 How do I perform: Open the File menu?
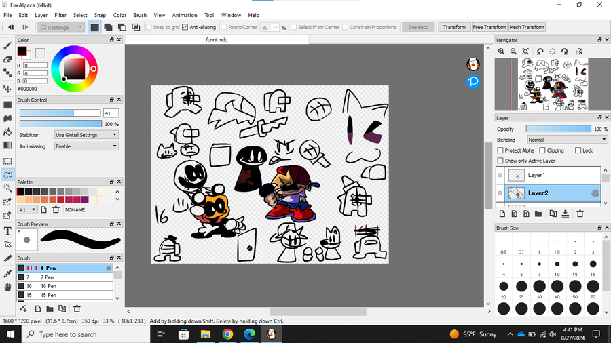pyautogui.click(x=7, y=15)
